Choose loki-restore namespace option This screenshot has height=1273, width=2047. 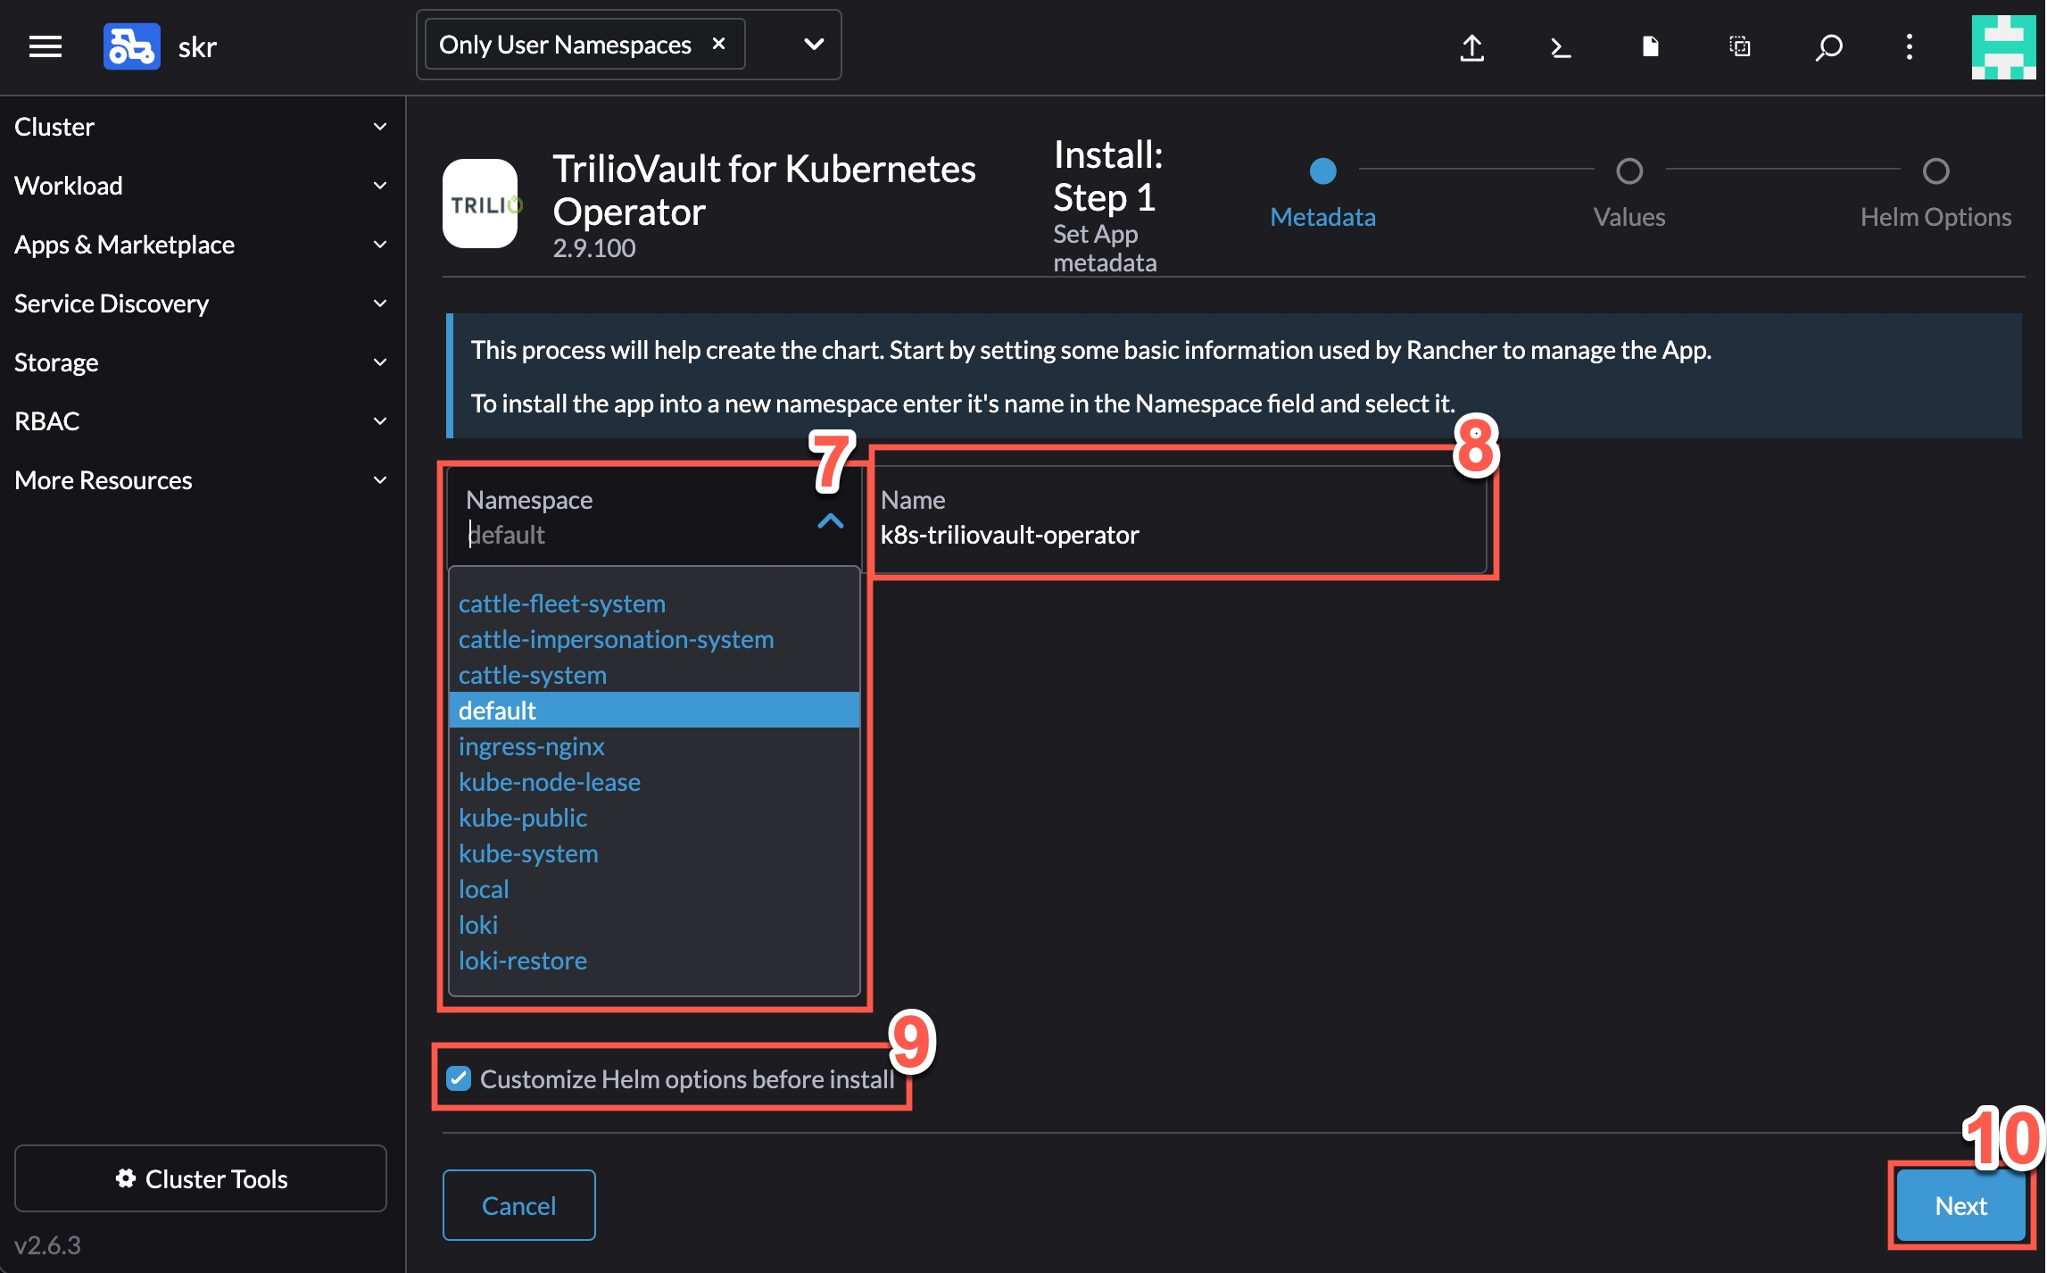coord(523,961)
